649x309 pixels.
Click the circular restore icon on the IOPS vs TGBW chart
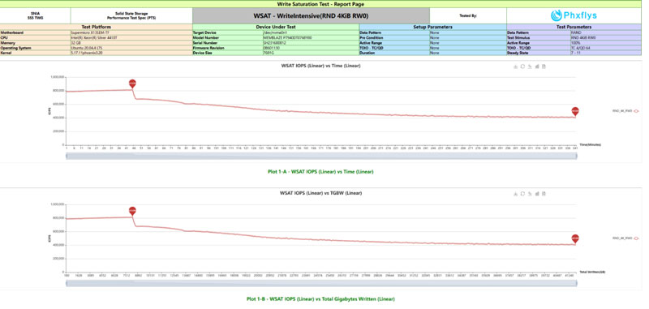[522, 194]
